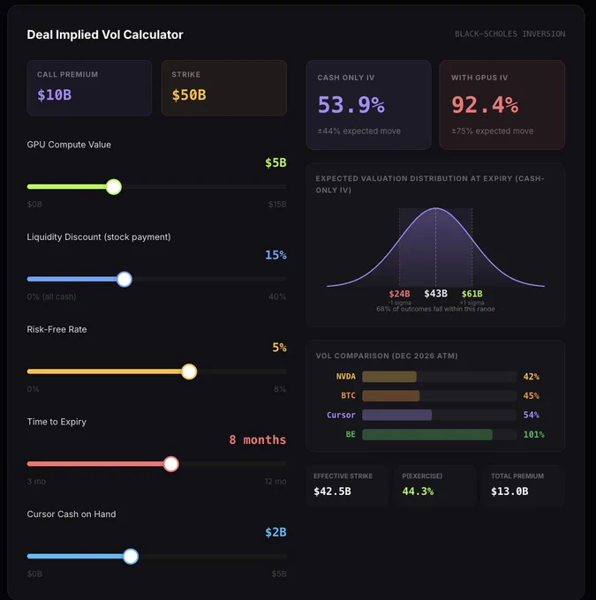Click the NVDA 42% value
This screenshot has height=600, width=596.
532,377
